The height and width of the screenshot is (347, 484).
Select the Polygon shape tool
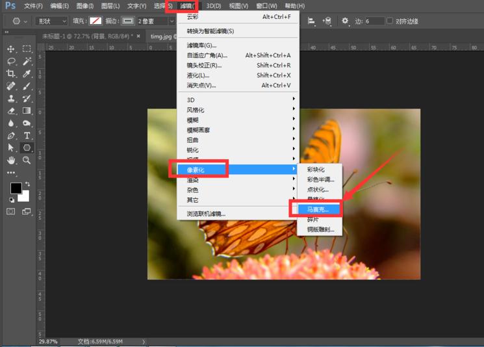pyautogui.click(x=27, y=148)
